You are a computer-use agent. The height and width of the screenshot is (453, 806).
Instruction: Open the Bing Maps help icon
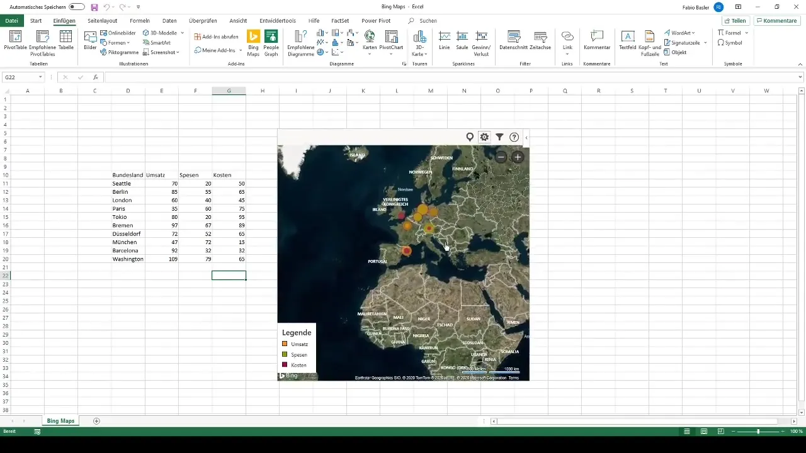(514, 137)
